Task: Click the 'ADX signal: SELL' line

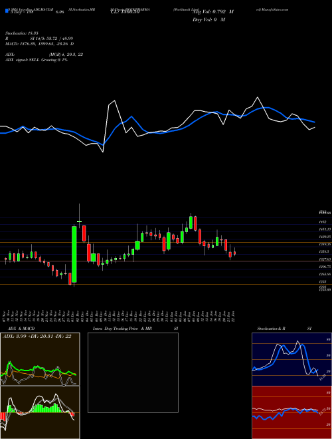Action: [37, 60]
